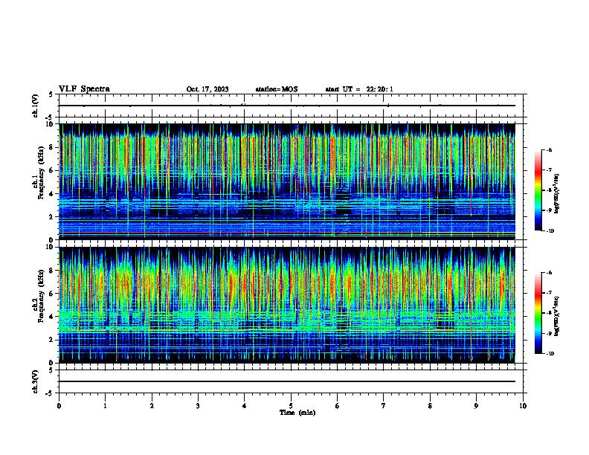
Task: Click ch.1 frequency axis '8' tick label
Action: [x=51, y=147]
